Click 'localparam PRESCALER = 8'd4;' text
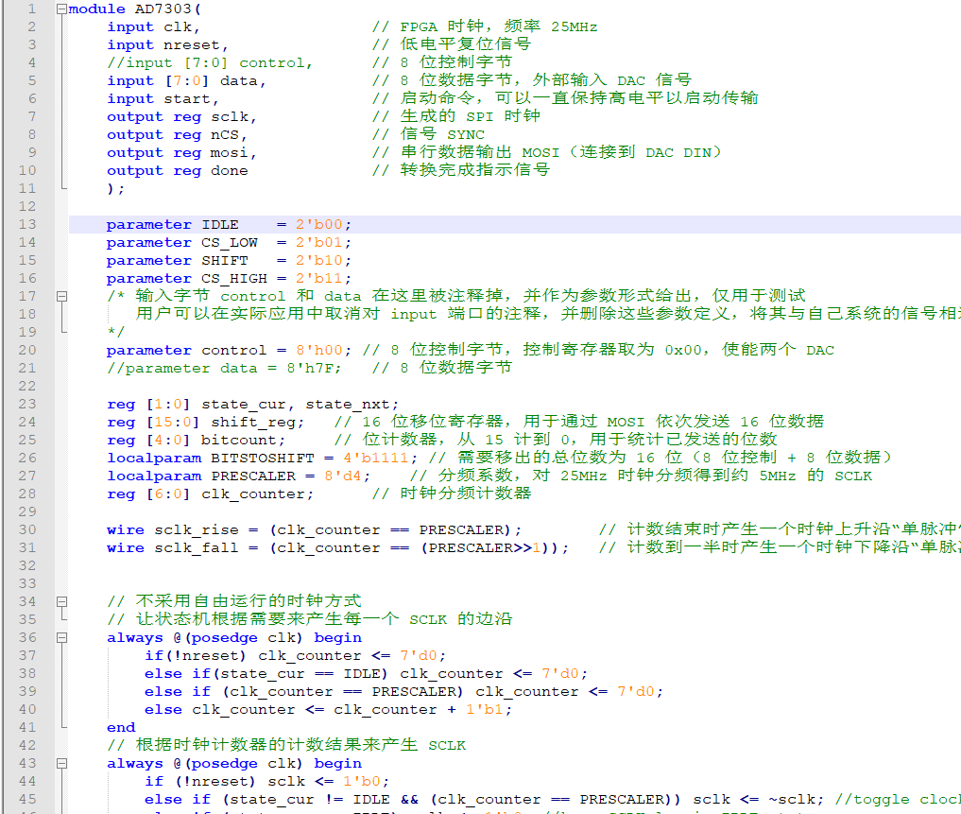This screenshot has width=961, height=814. pos(238,476)
